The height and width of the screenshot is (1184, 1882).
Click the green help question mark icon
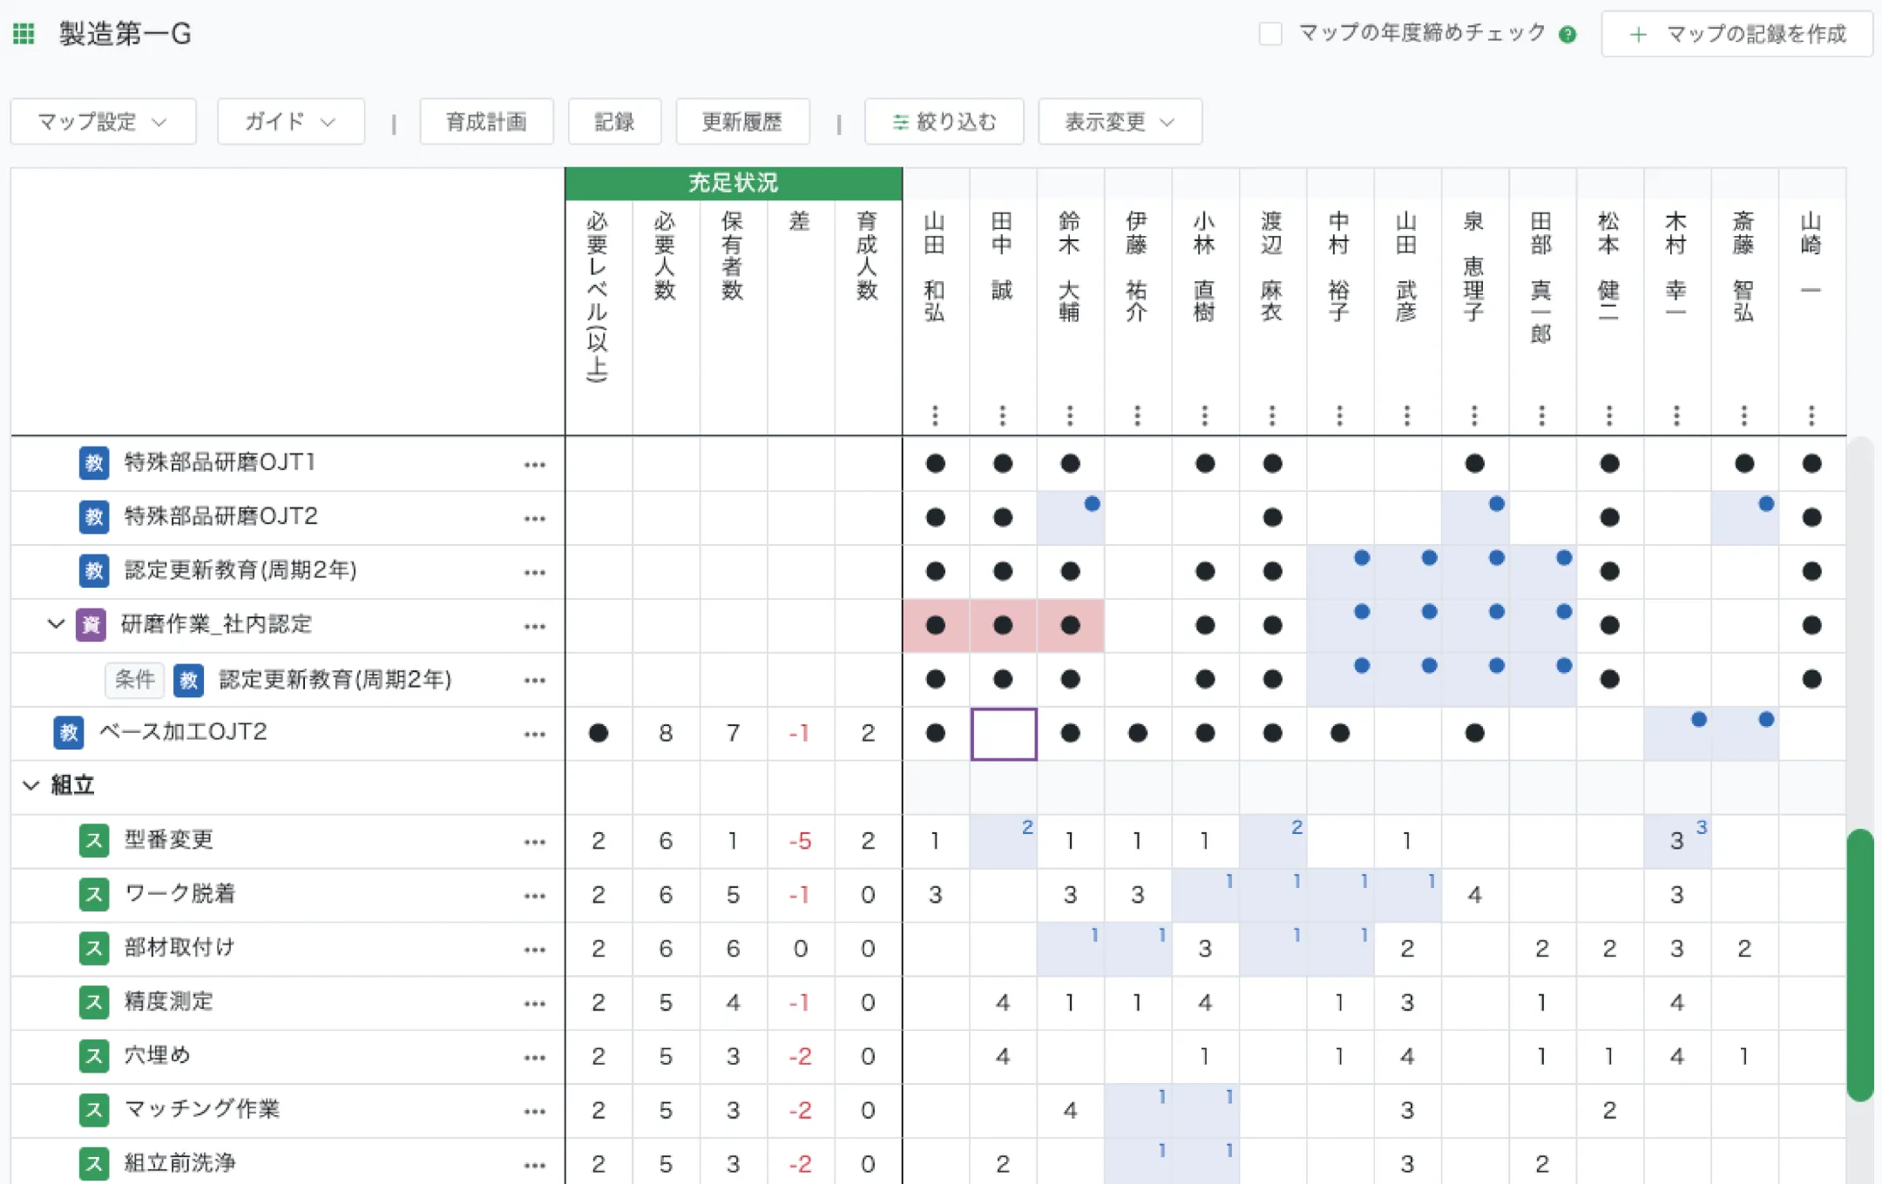1567,35
